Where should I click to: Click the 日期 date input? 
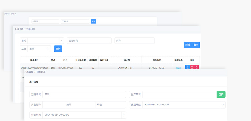[x=43, y=41]
